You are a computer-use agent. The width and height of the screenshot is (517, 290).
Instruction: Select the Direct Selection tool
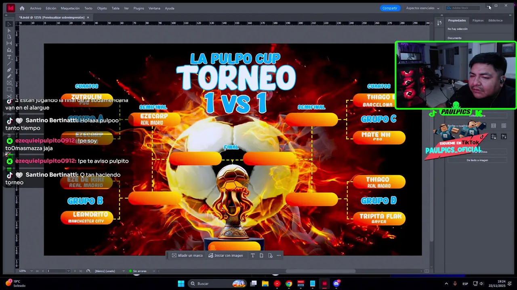9,31
